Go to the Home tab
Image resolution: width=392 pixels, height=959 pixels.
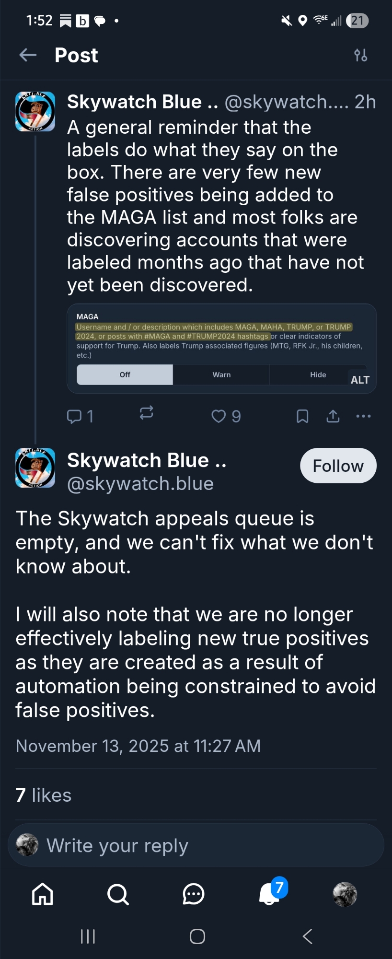click(43, 894)
